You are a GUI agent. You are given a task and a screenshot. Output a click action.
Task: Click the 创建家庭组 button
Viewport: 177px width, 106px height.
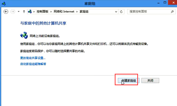click(x=128, y=80)
